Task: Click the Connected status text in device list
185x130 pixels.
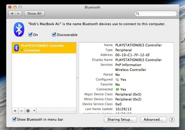Action: coord(32,50)
